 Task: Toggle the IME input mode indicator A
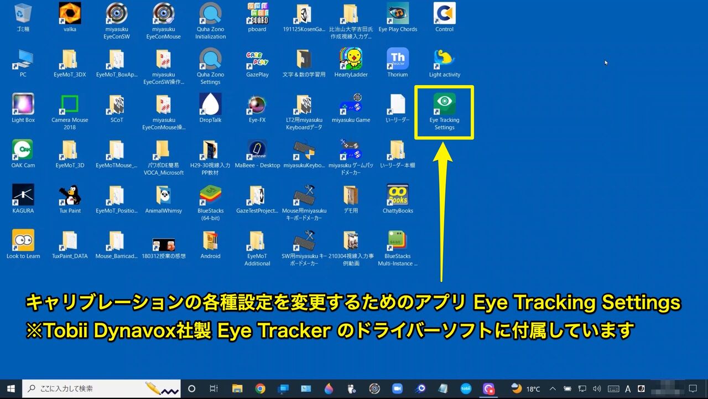[x=628, y=388]
